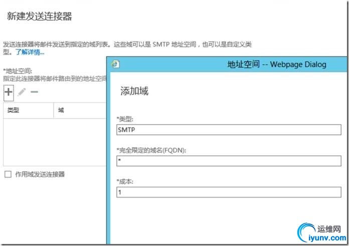349x246 pixels.
Task: Select the 新建发送连接器 page title
Action: click(x=40, y=16)
